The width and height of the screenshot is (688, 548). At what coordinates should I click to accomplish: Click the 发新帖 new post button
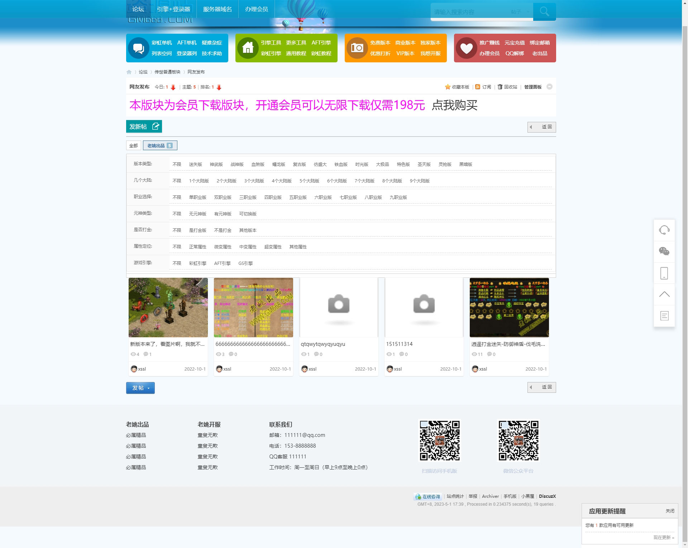click(144, 127)
